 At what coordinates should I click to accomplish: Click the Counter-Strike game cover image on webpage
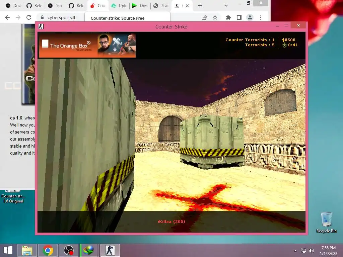(28, 64)
